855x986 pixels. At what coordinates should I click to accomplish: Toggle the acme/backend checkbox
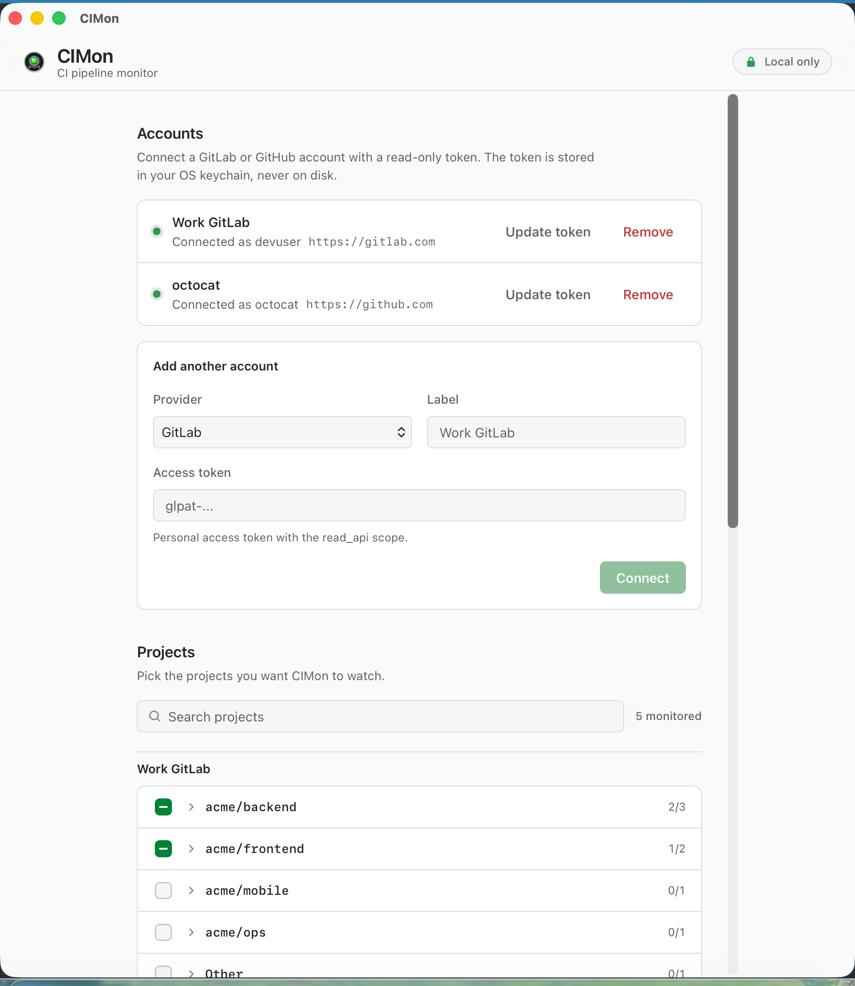[163, 807]
